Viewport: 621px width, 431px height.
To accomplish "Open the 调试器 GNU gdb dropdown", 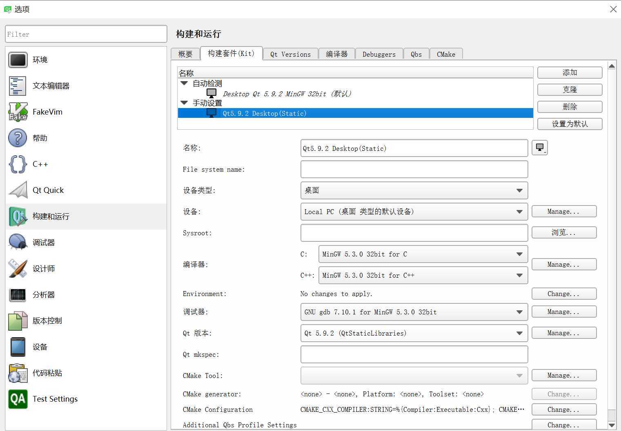I will coord(414,312).
